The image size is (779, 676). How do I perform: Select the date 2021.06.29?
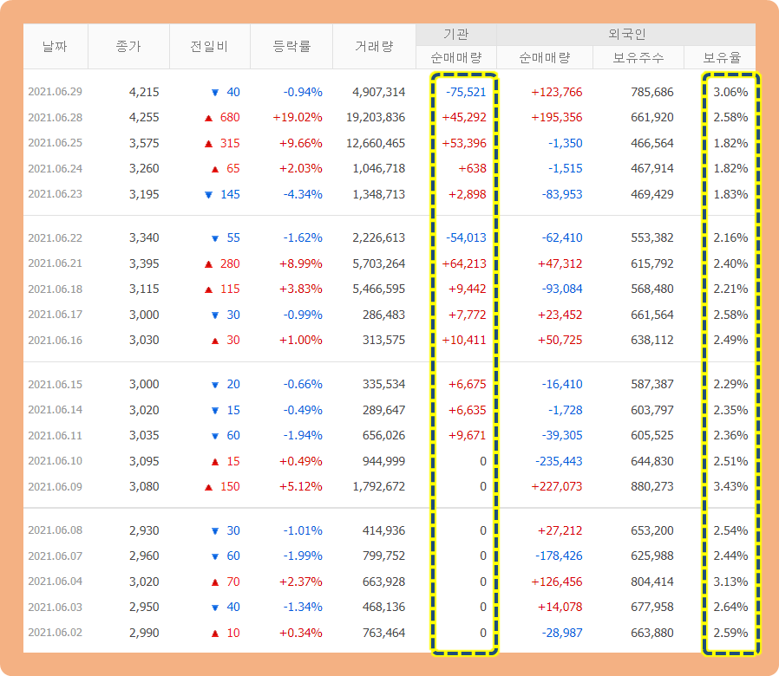pos(56,92)
